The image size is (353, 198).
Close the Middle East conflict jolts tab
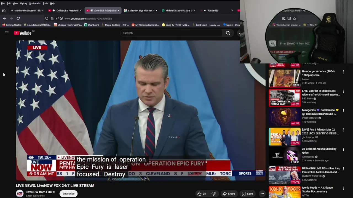(x=194, y=10)
